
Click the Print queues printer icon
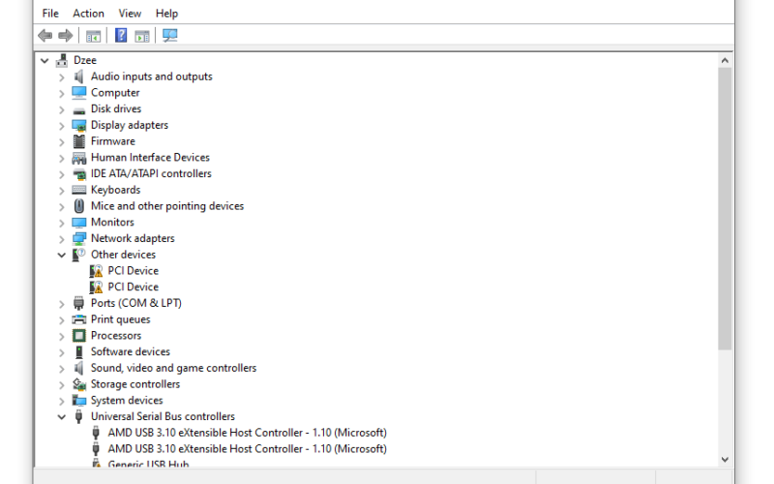[79, 319]
